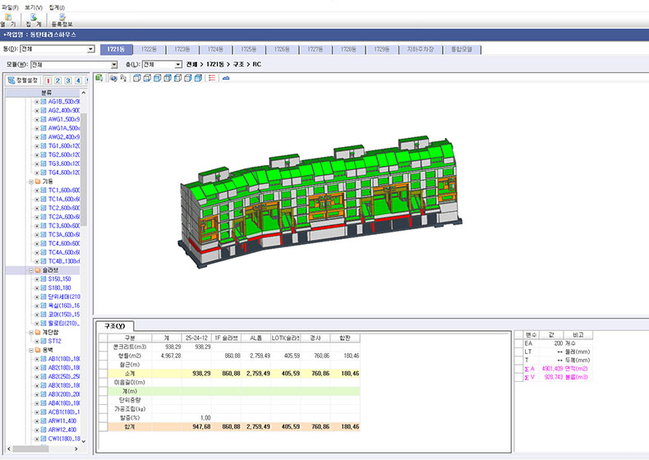
Task: Click the 정렬설정 sort settings button
Action: 23,80
